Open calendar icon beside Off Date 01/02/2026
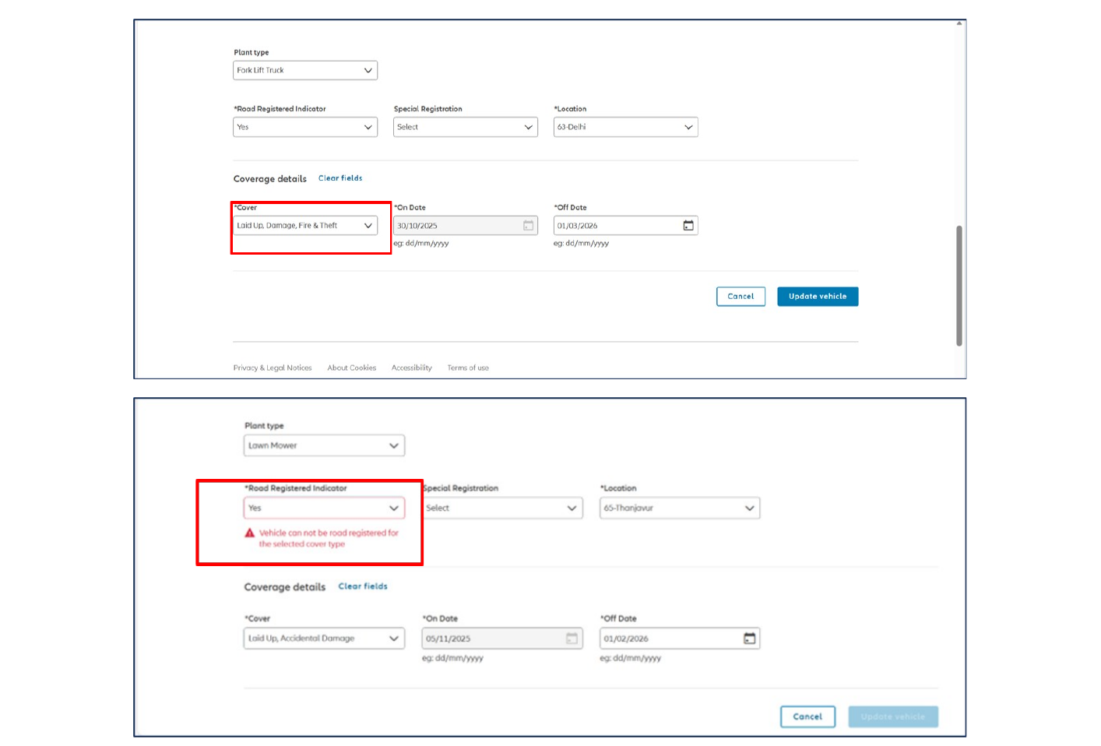 [x=749, y=639]
